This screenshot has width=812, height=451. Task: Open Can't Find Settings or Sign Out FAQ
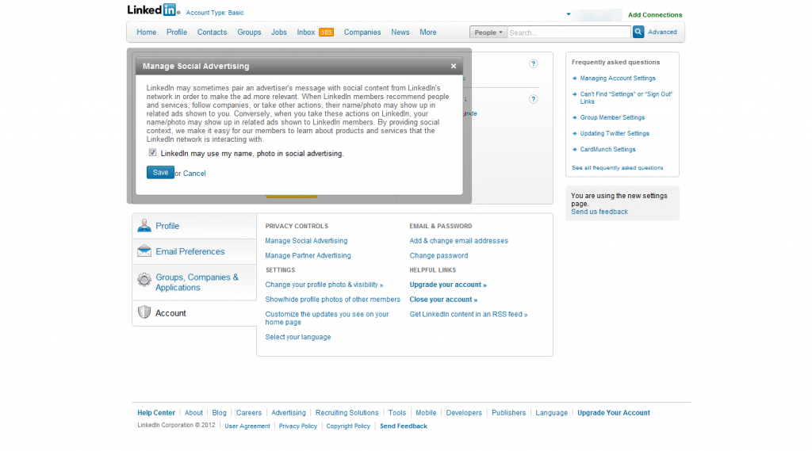626,97
